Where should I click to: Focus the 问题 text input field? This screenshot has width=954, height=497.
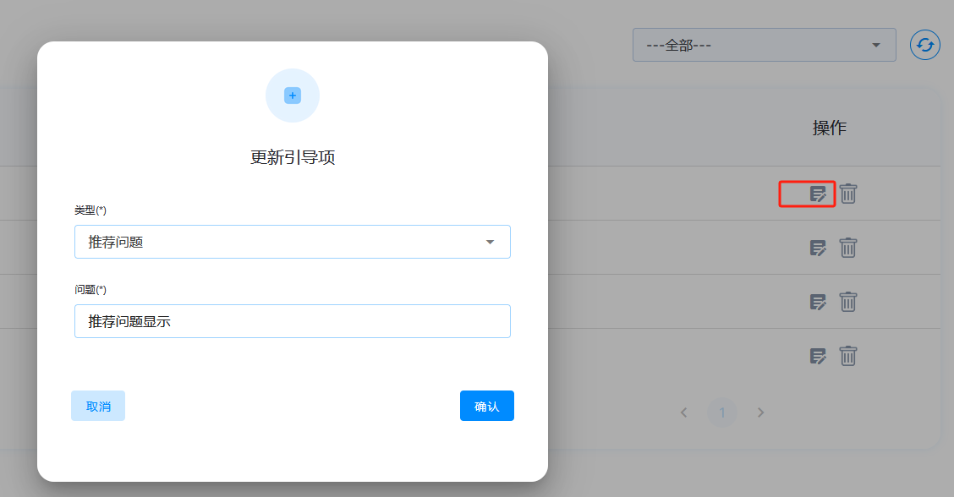point(292,321)
